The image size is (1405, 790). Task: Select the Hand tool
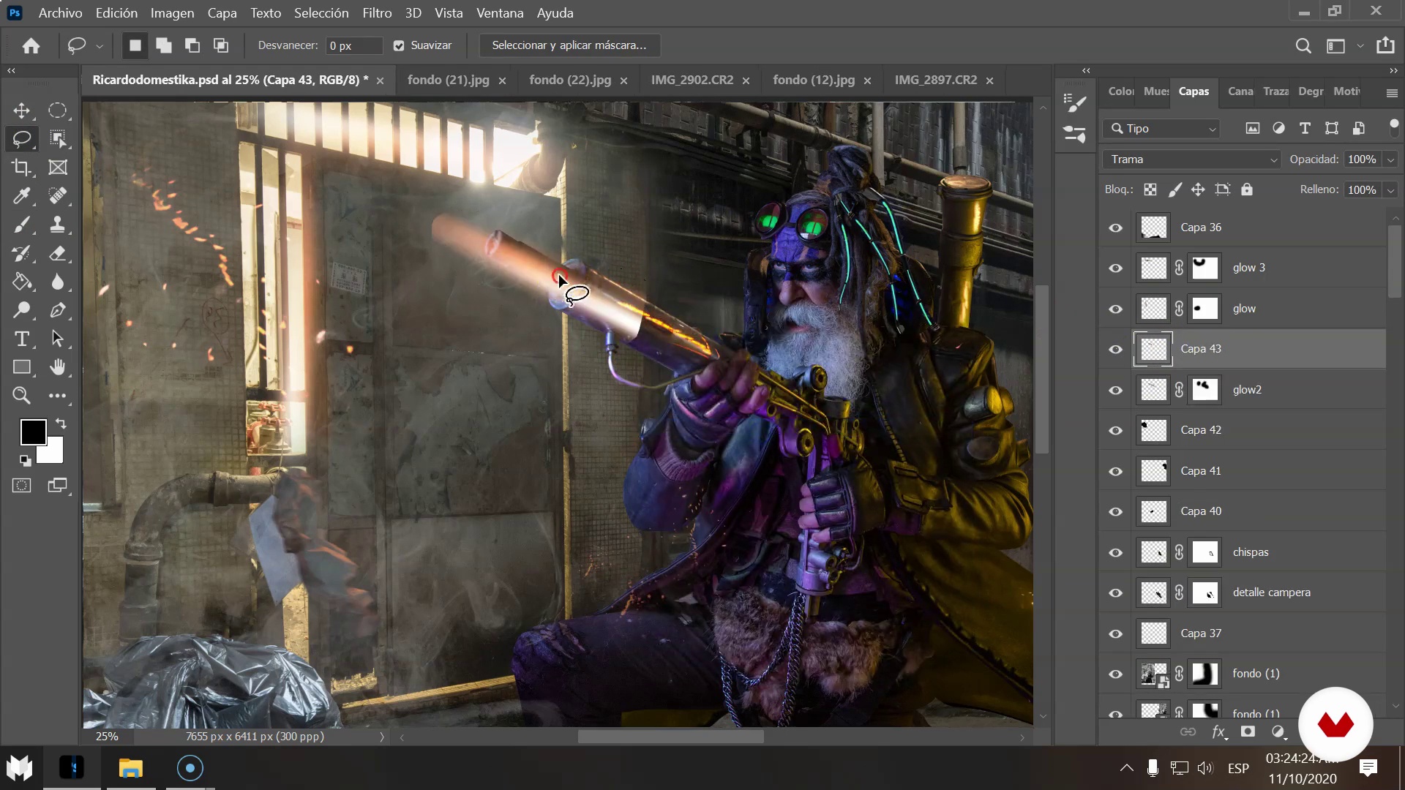click(x=58, y=367)
